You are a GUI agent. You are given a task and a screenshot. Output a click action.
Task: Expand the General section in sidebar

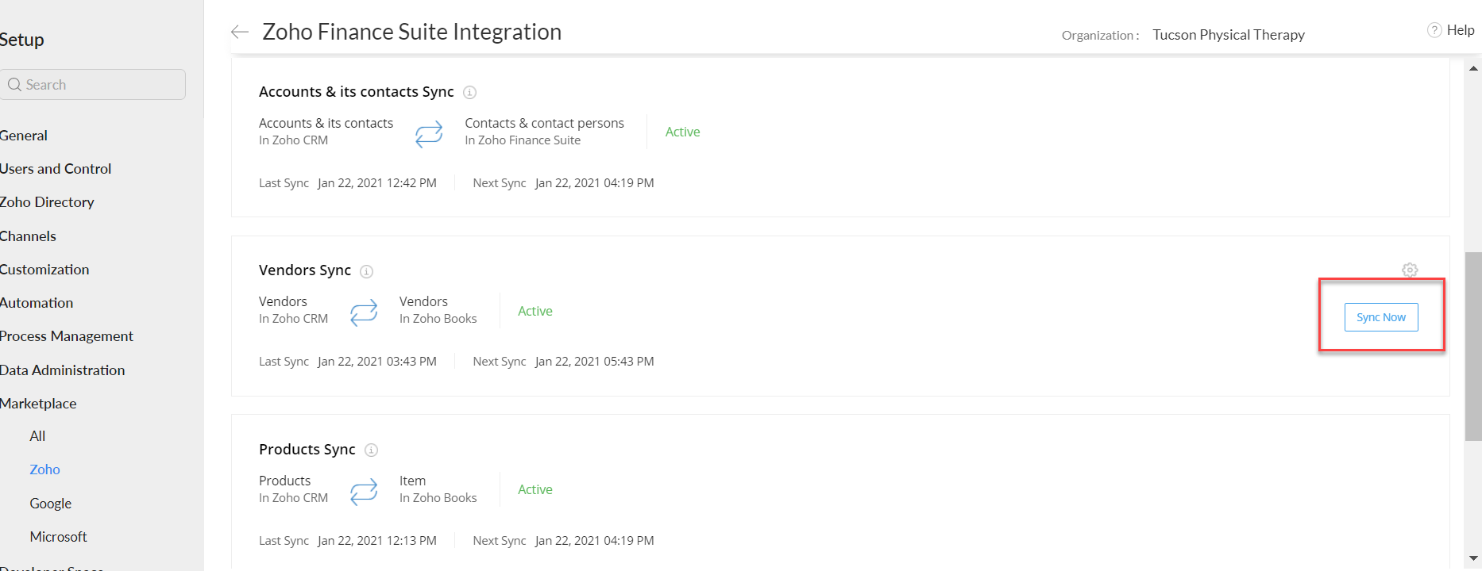[x=24, y=136]
